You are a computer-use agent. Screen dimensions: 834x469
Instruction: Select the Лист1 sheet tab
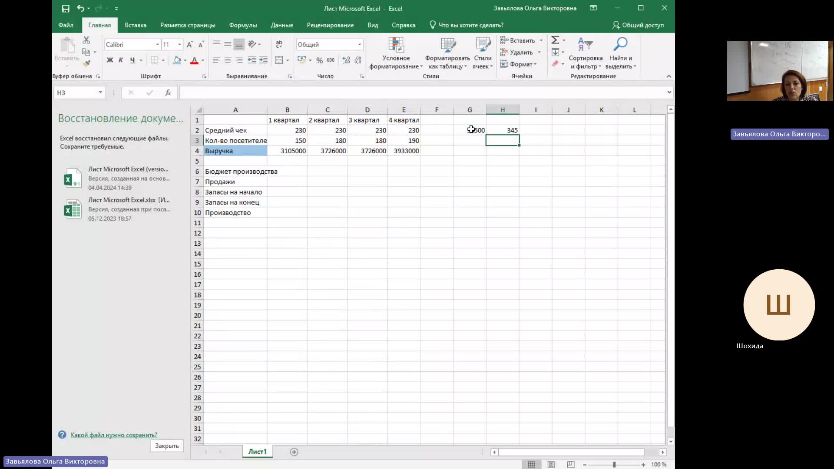coord(257,452)
